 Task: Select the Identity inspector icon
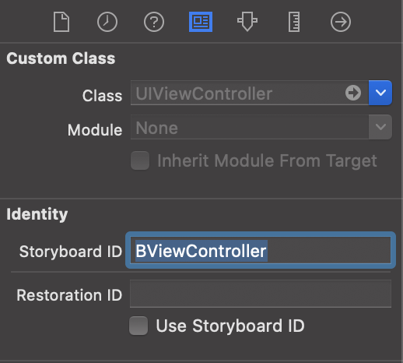pyautogui.click(x=201, y=22)
